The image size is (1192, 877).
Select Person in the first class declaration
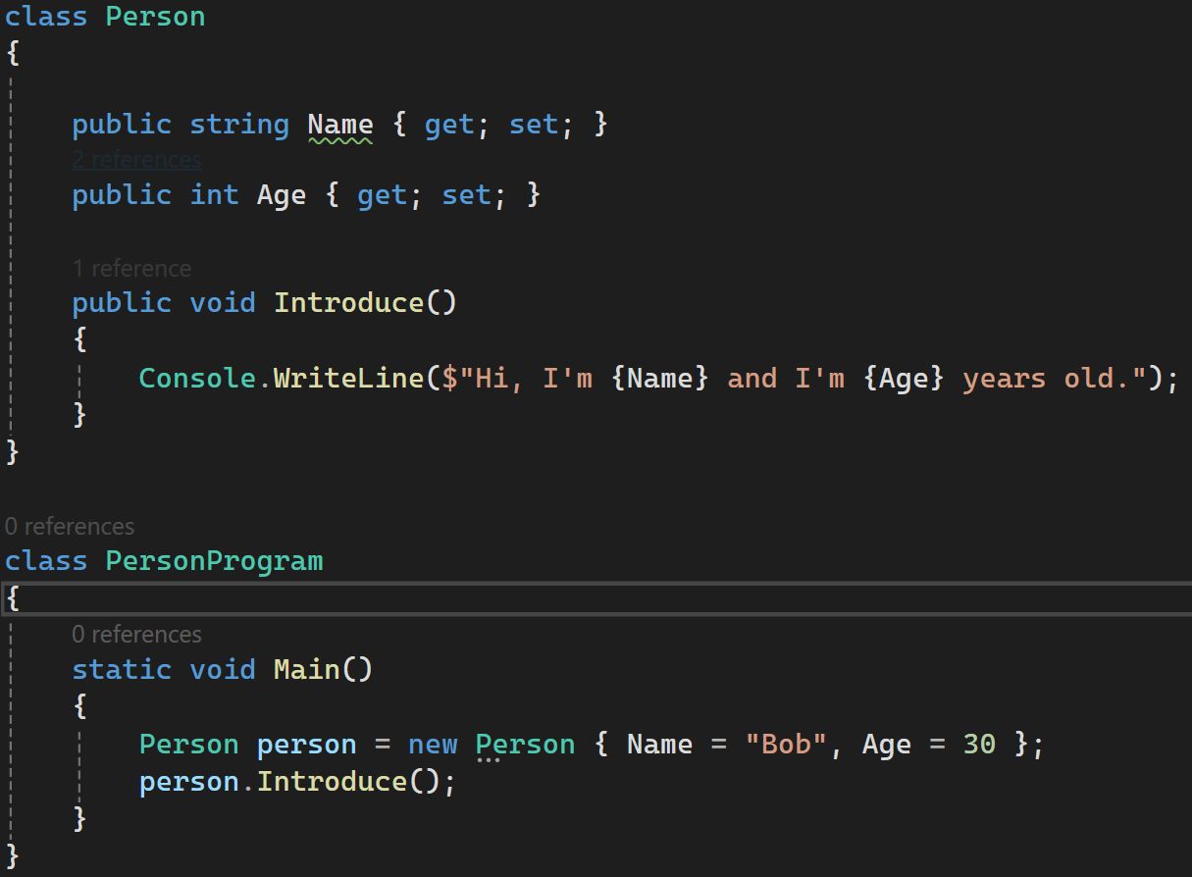(x=155, y=17)
